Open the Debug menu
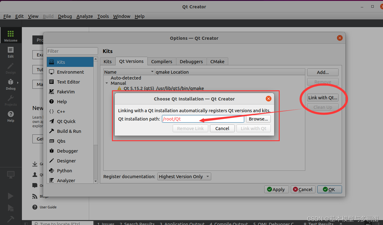Image resolution: width=383 pixels, height=225 pixels. coord(65,16)
